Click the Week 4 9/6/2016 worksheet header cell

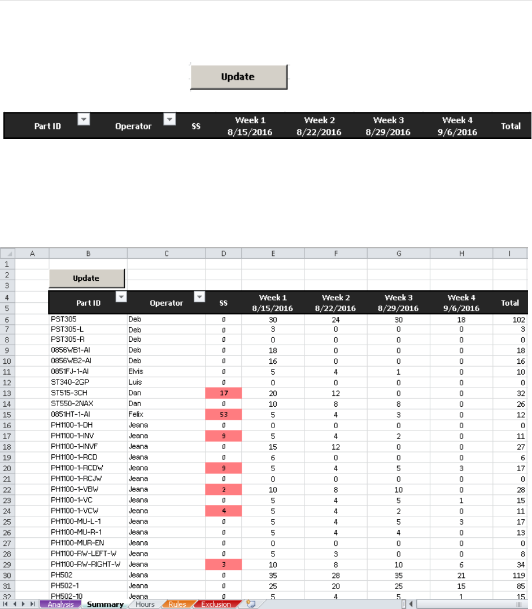(461, 303)
